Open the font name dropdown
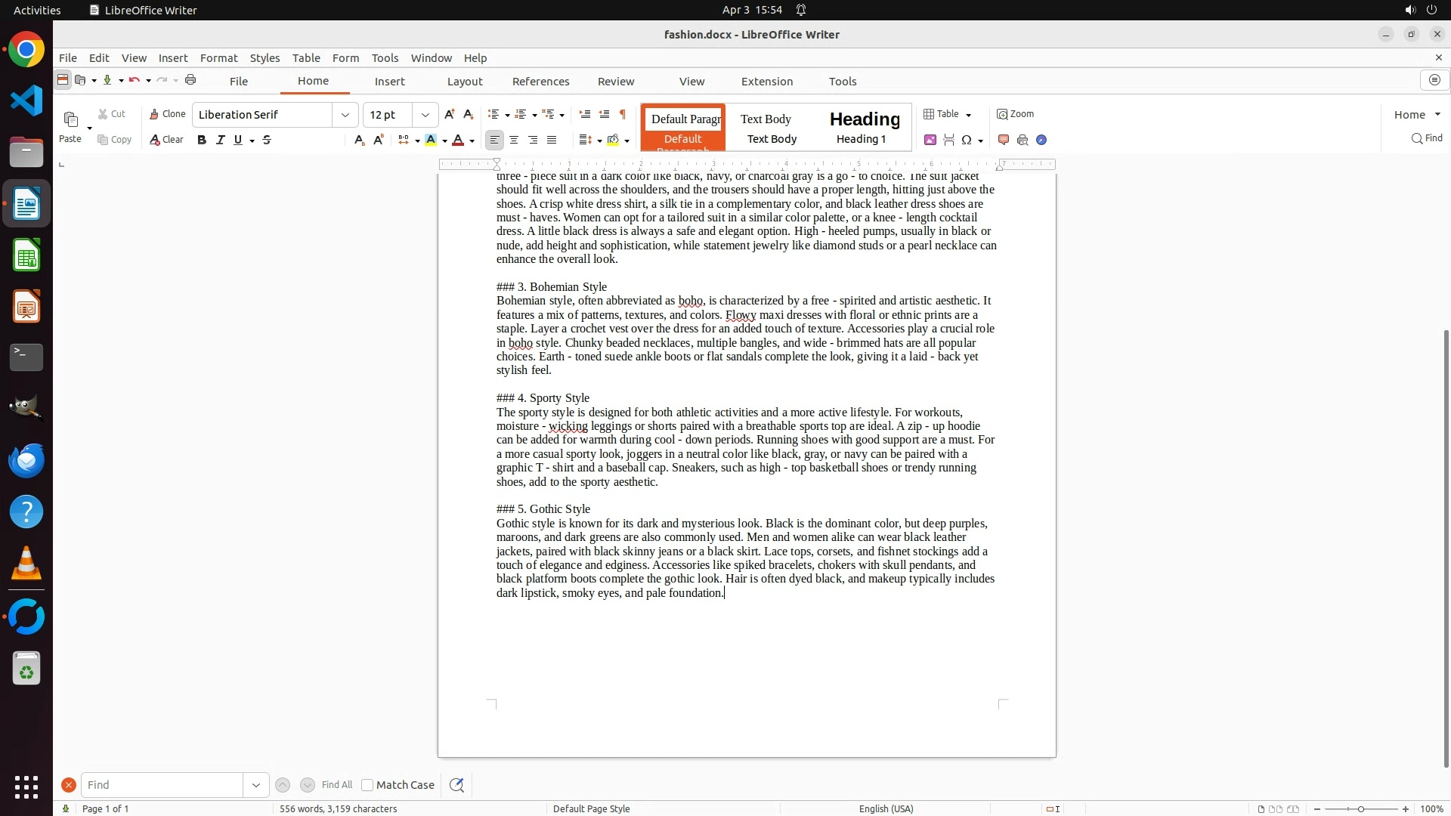 [345, 115]
